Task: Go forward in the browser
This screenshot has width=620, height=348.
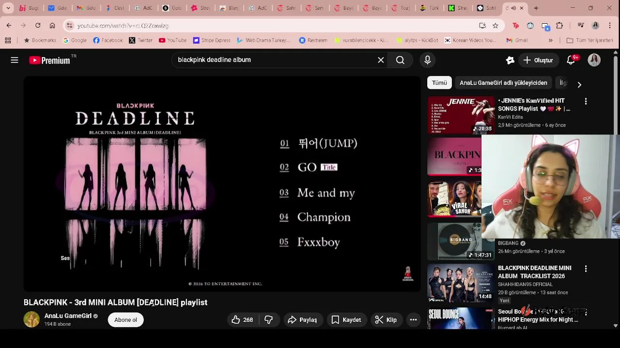Action: pyautogui.click(x=23, y=26)
